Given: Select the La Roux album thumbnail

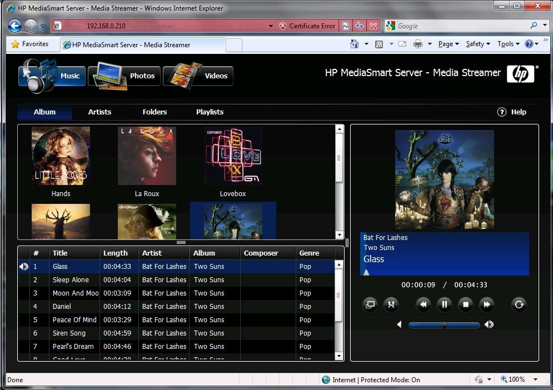Looking at the screenshot, I should pyautogui.click(x=147, y=156).
